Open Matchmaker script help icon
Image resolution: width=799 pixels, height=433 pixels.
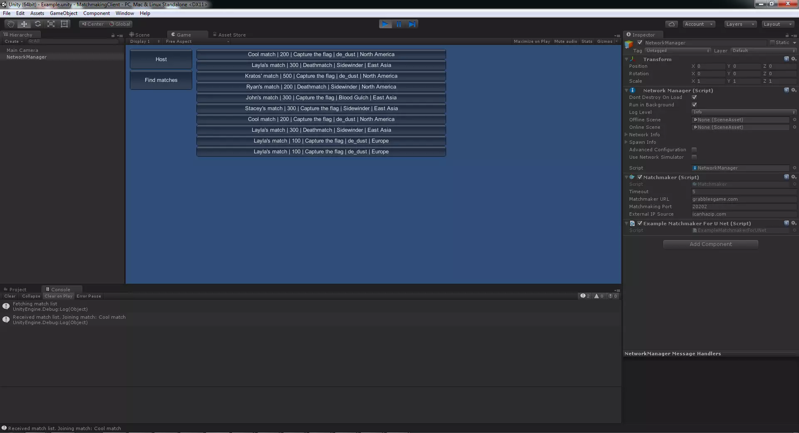(786, 177)
